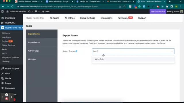The image size is (184, 103).
Task: Open Fluent Forms Pro sidebar menu
Action: 11,28
